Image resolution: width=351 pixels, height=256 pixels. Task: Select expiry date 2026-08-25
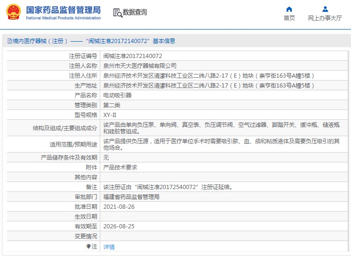click(119, 226)
